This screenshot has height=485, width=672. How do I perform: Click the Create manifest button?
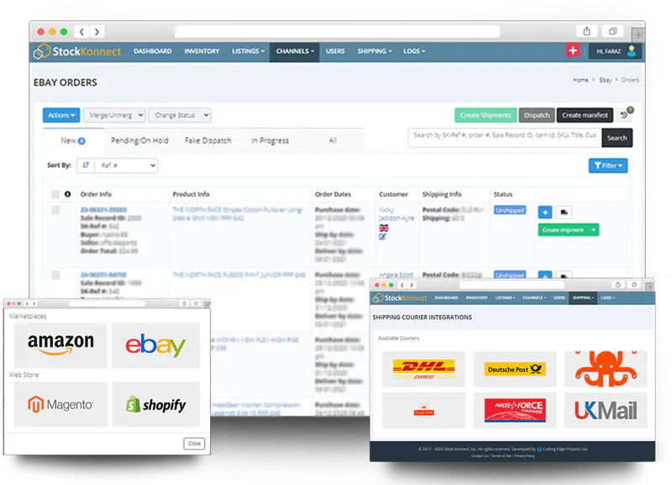click(585, 115)
